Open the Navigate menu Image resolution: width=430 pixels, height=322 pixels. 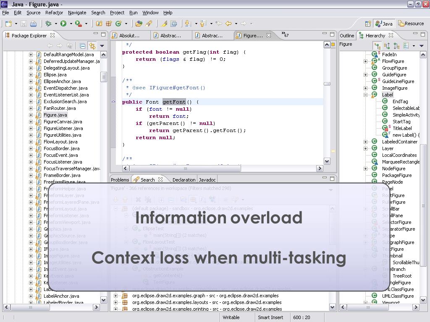click(x=77, y=13)
